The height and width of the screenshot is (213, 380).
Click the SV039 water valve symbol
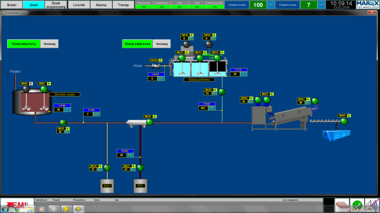(x=155, y=66)
